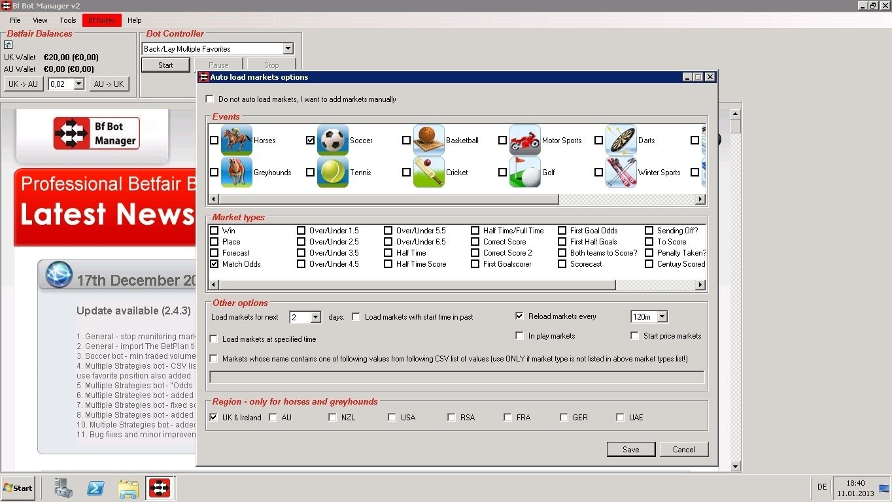
Task: Click the Cancel button
Action: tap(684, 449)
